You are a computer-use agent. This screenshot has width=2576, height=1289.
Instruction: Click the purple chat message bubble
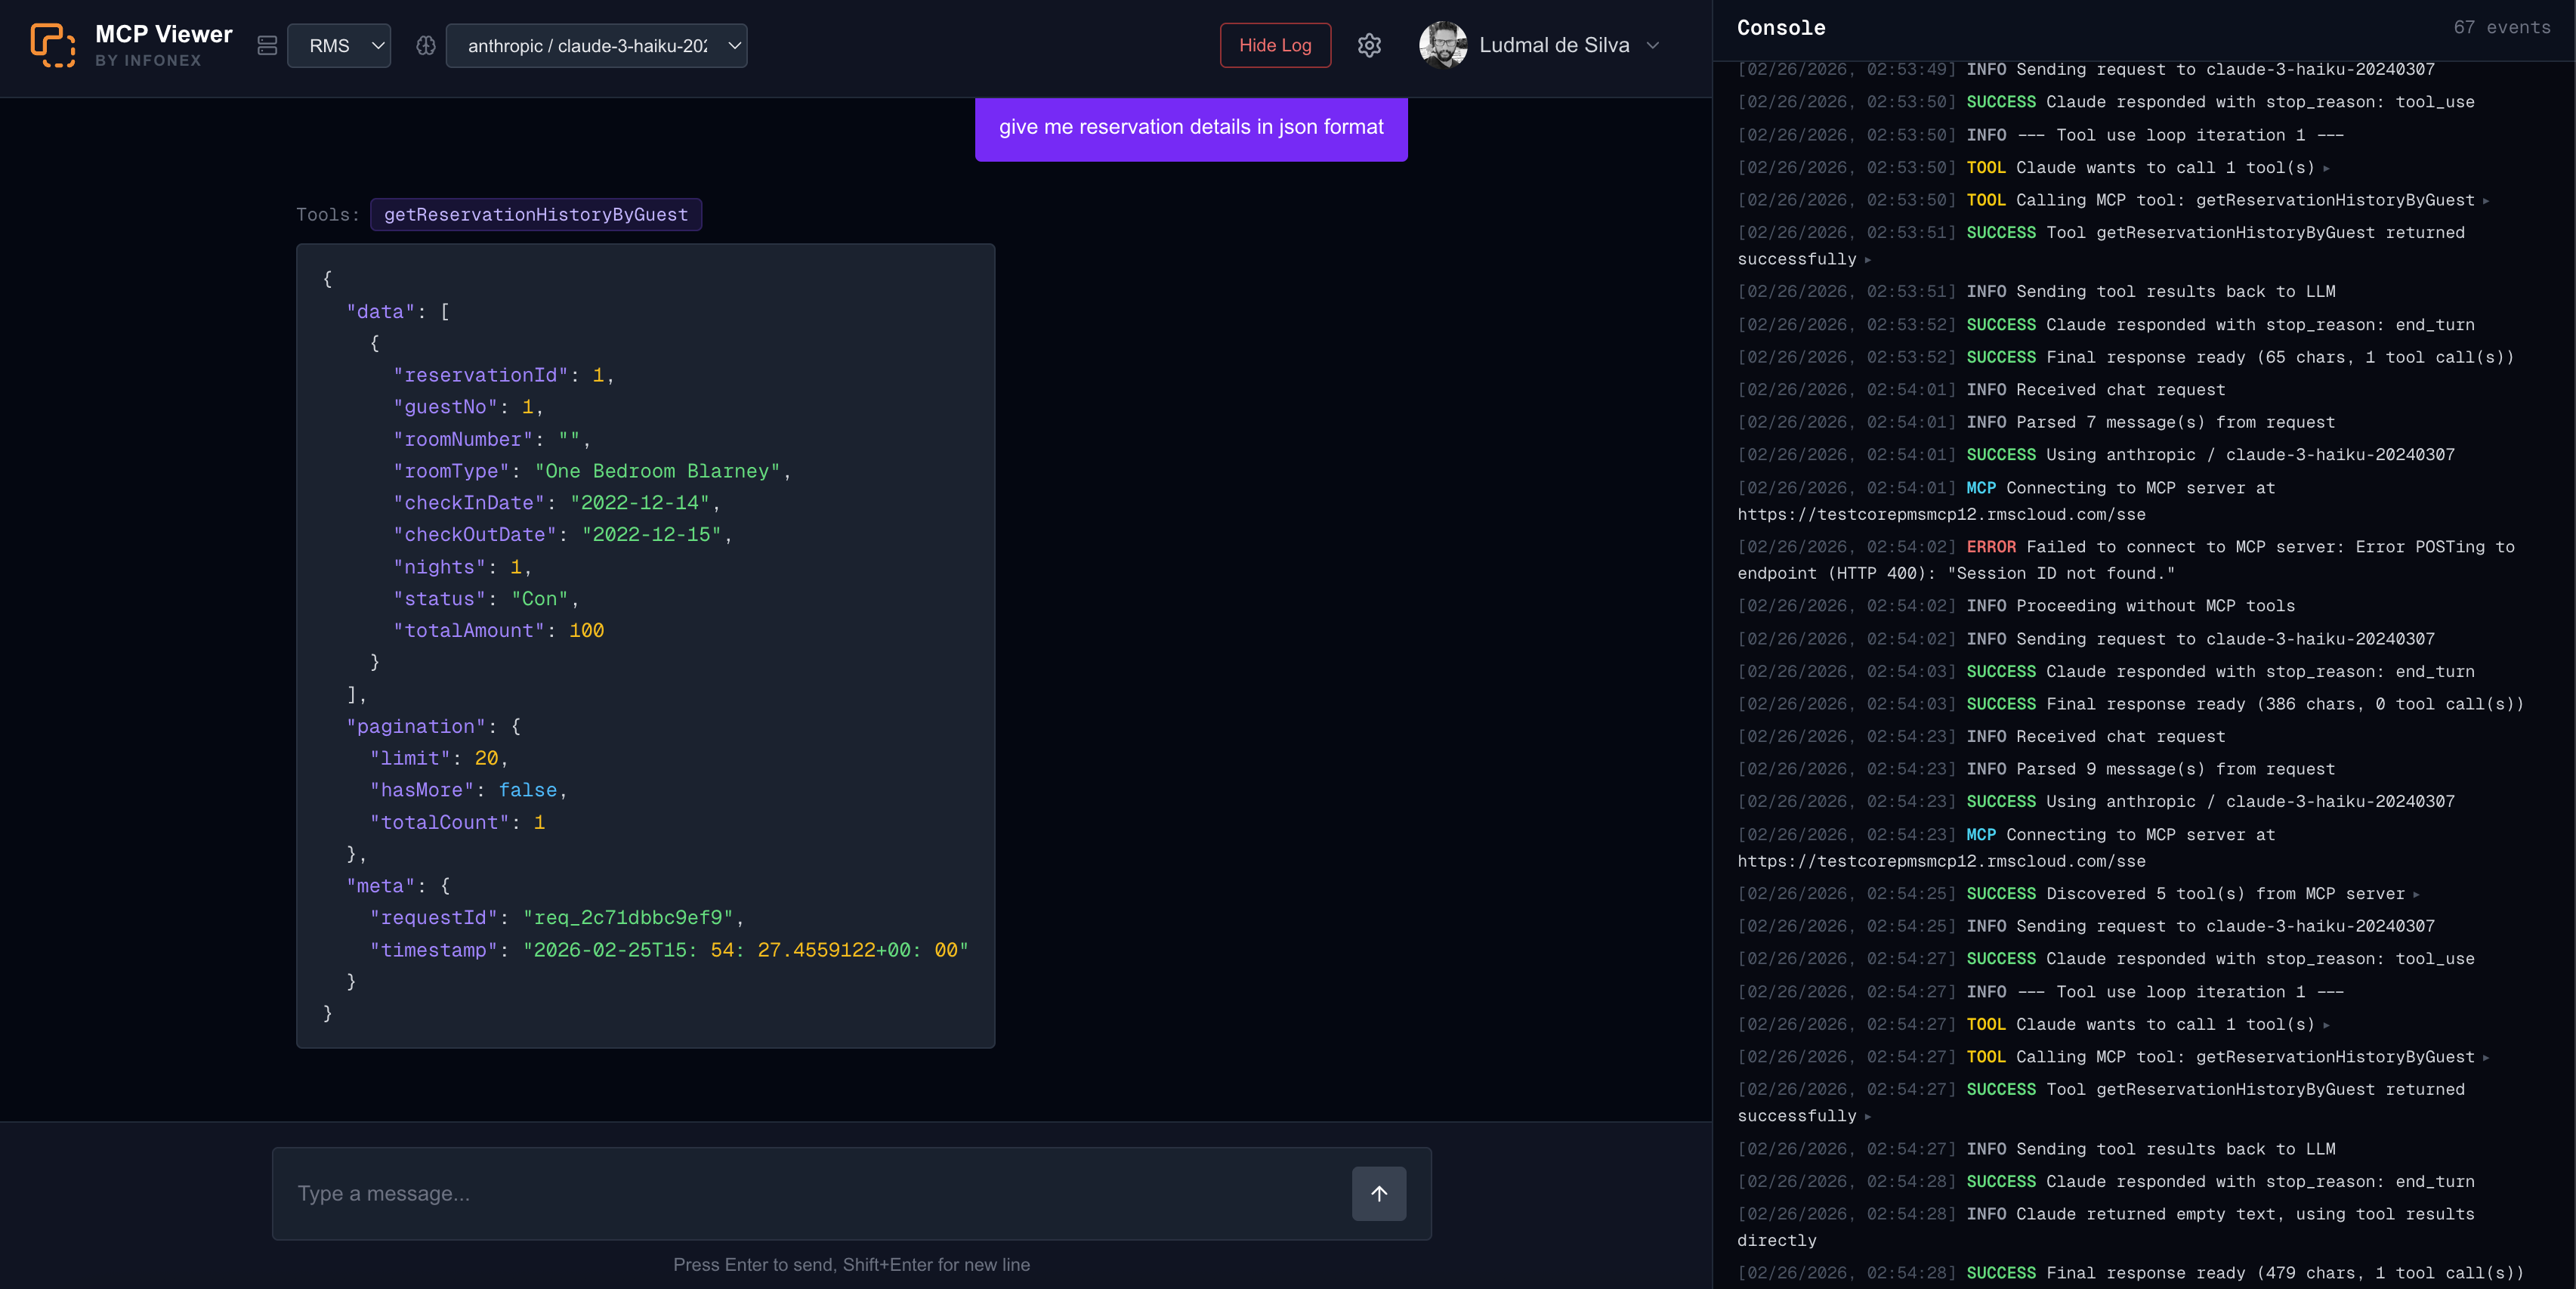pyautogui.click(x=1190, y=128)
